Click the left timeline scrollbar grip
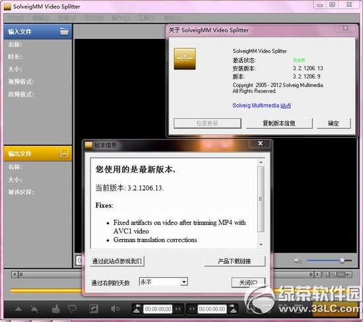Viewport: 363px width, 322px height. click(21, 274)
